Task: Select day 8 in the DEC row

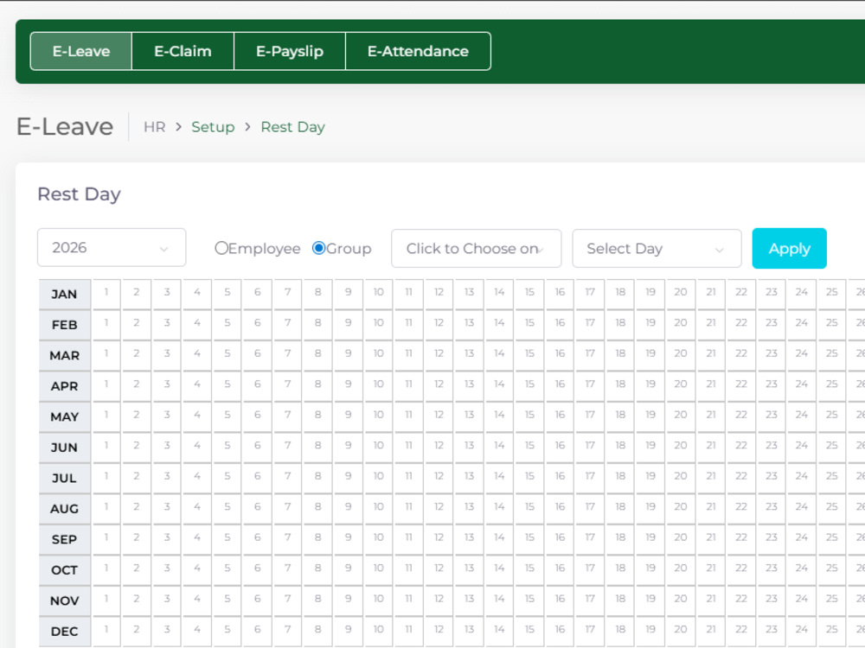Action: (317, 630)
